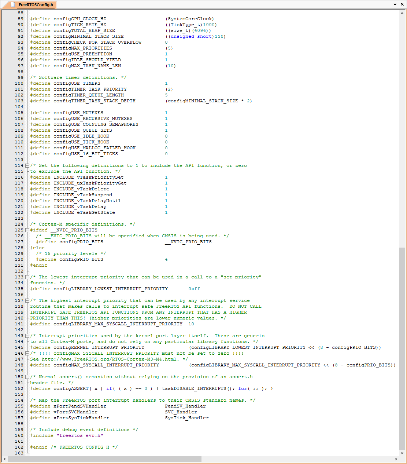Collapse the fold marker at line 146

point(27,354)
